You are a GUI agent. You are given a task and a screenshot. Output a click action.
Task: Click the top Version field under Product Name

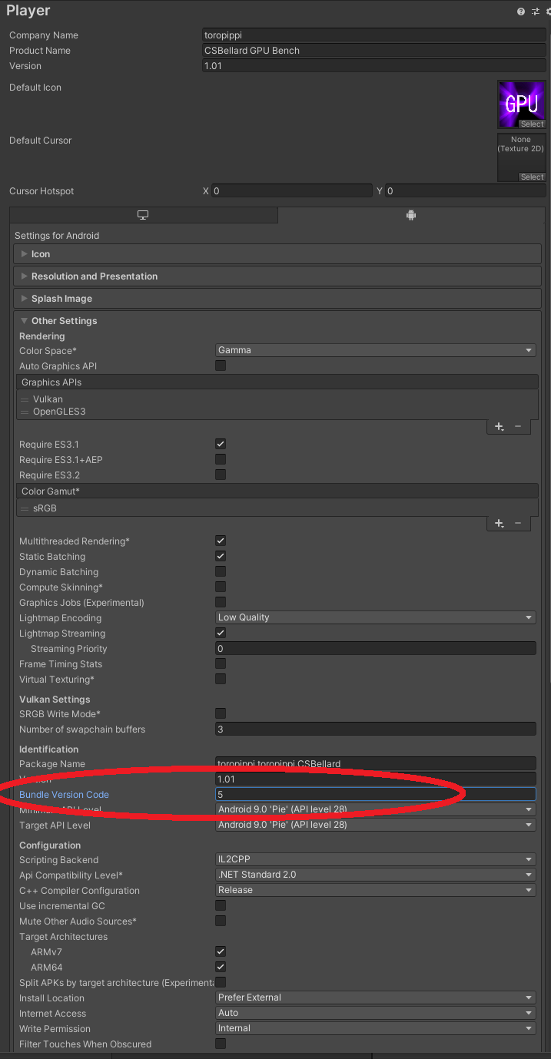point(373,66)
